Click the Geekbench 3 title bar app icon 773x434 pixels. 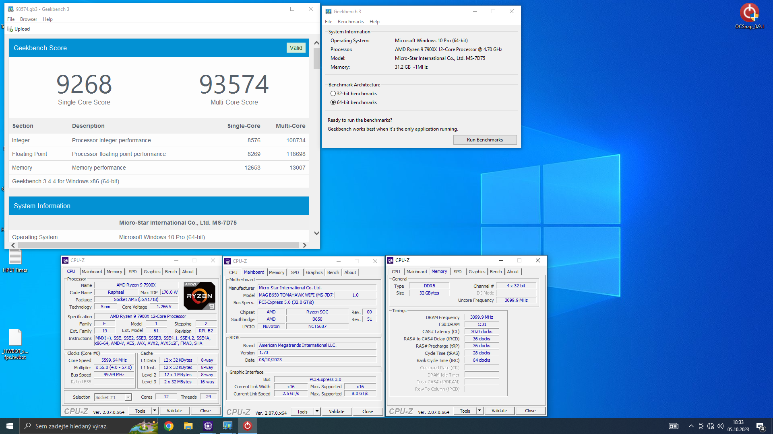[329, 11]
